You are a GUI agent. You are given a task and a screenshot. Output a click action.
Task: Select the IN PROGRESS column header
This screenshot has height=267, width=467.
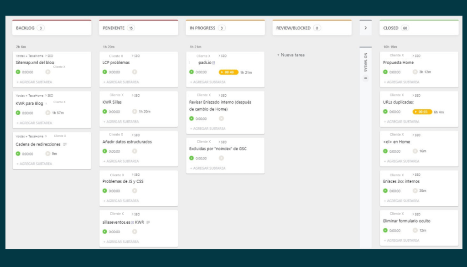(x=225, y=28)
